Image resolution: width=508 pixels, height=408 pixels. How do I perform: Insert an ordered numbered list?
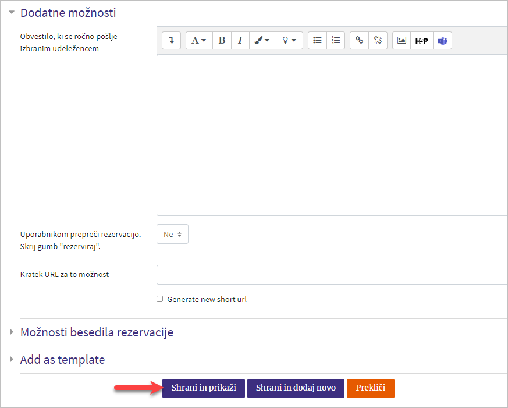[336, 41]
